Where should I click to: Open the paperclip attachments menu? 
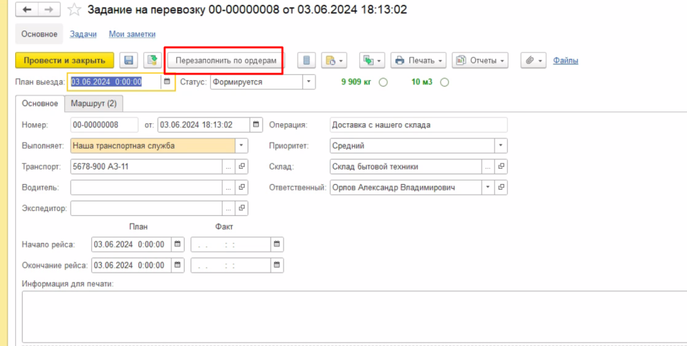pos(535,61)
